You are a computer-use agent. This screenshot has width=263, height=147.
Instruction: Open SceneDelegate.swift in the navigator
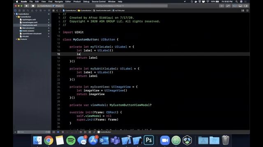[x=30, y=22]
